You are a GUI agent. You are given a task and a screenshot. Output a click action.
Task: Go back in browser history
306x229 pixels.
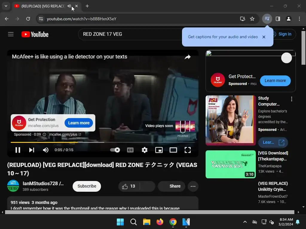7,19
